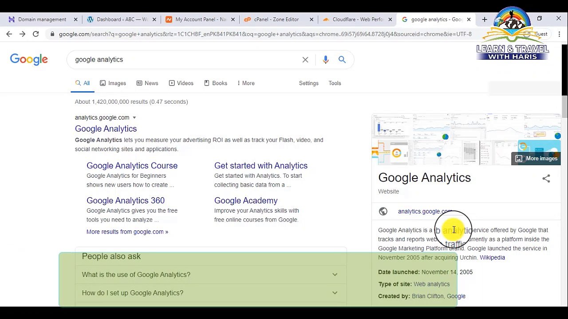This screenshot has width=568, height=319.
Task: Open the Google Analytics Course sitelink
Action: click(x=132, y=166)
